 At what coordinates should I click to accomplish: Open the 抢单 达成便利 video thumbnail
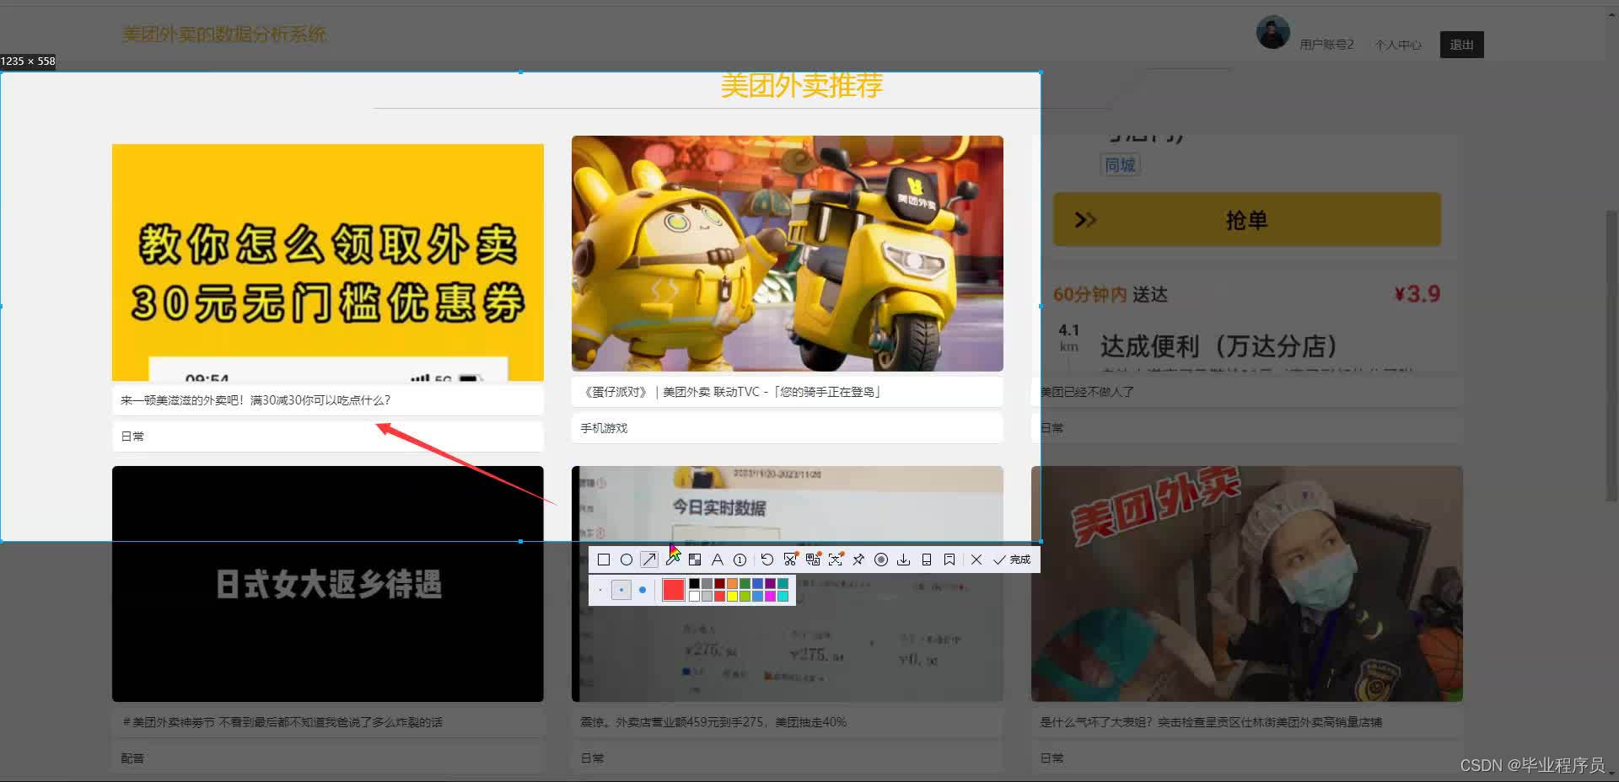(1247, 253)
